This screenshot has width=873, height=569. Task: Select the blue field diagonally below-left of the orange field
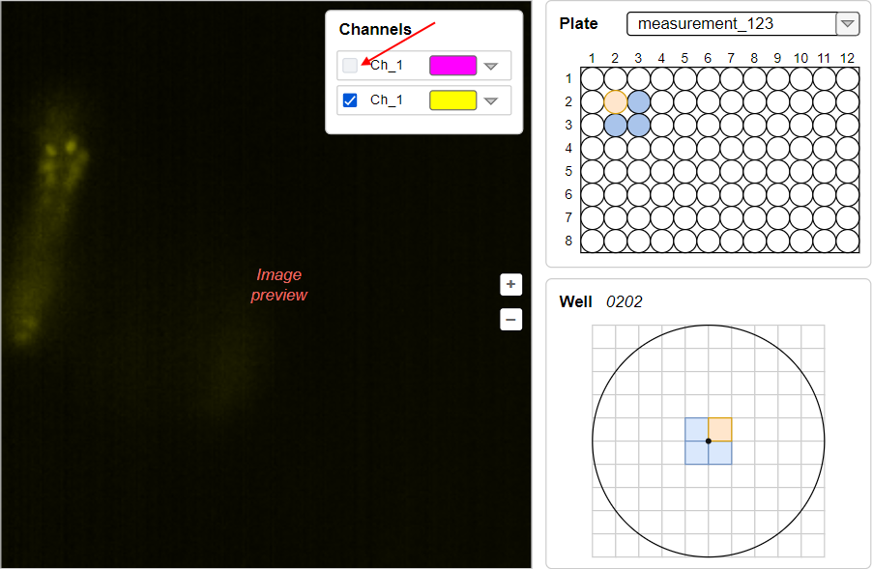tap(696, 453)
